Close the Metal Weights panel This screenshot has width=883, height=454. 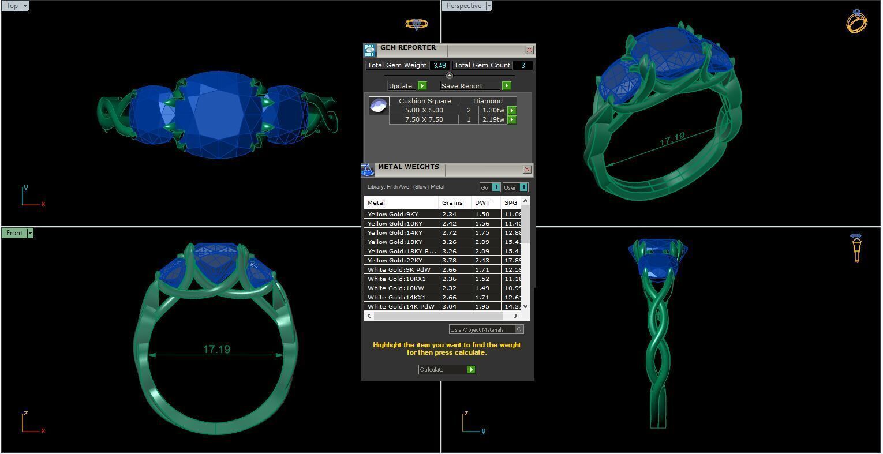click(x=527, y=170)
